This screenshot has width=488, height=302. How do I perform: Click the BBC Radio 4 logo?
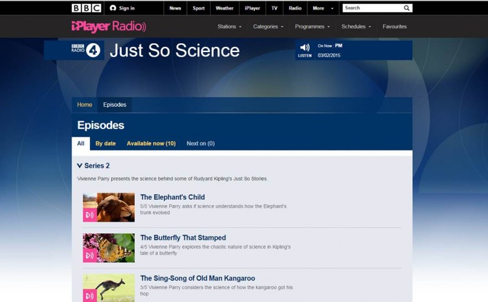coord(86,50)
